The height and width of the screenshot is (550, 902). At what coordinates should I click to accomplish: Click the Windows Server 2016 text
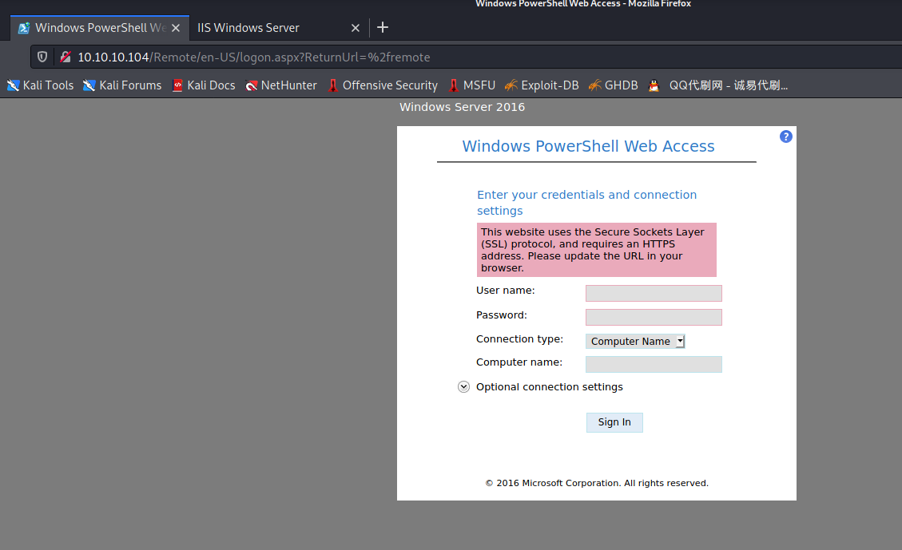[462, 107]
